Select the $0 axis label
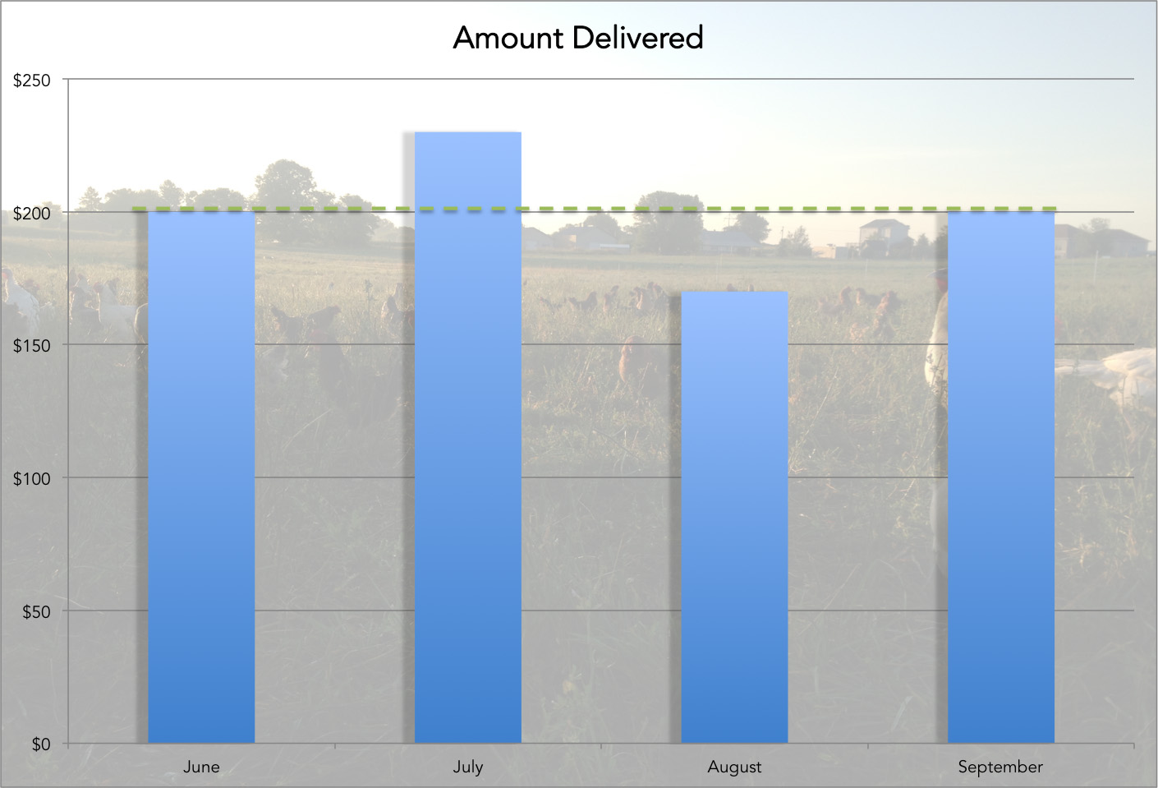The height and width of the screenshot is (788, 1158). pyautogui.click(x=41, y=744)
